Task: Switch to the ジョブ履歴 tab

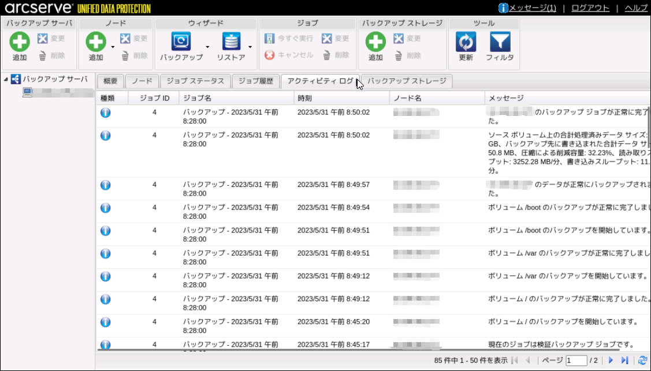Action: tap(256, 81)
